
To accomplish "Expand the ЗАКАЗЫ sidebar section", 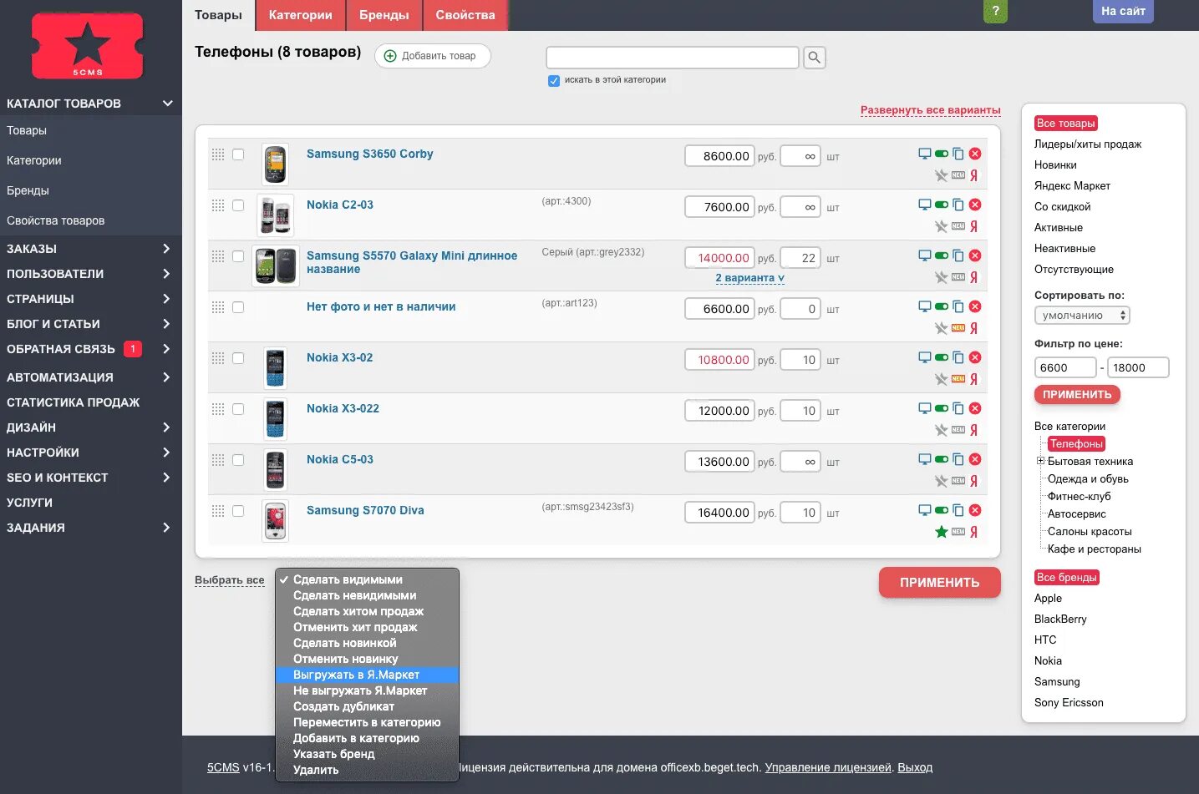I will point(166,249).
